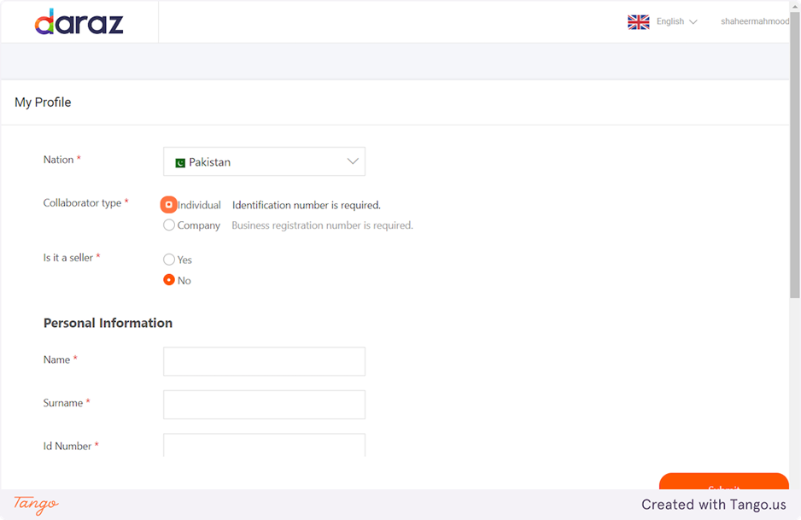801x520 pixels.
Task: Click the UK flag language icon
Action: (638, 22)
